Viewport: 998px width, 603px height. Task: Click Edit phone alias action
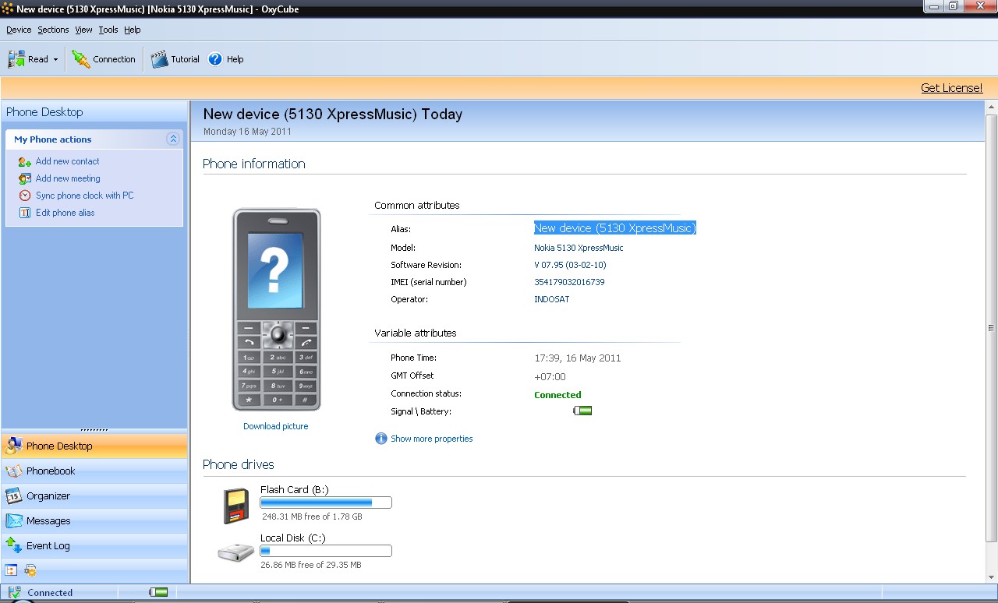pyautogui.click(x=65, y=213)
